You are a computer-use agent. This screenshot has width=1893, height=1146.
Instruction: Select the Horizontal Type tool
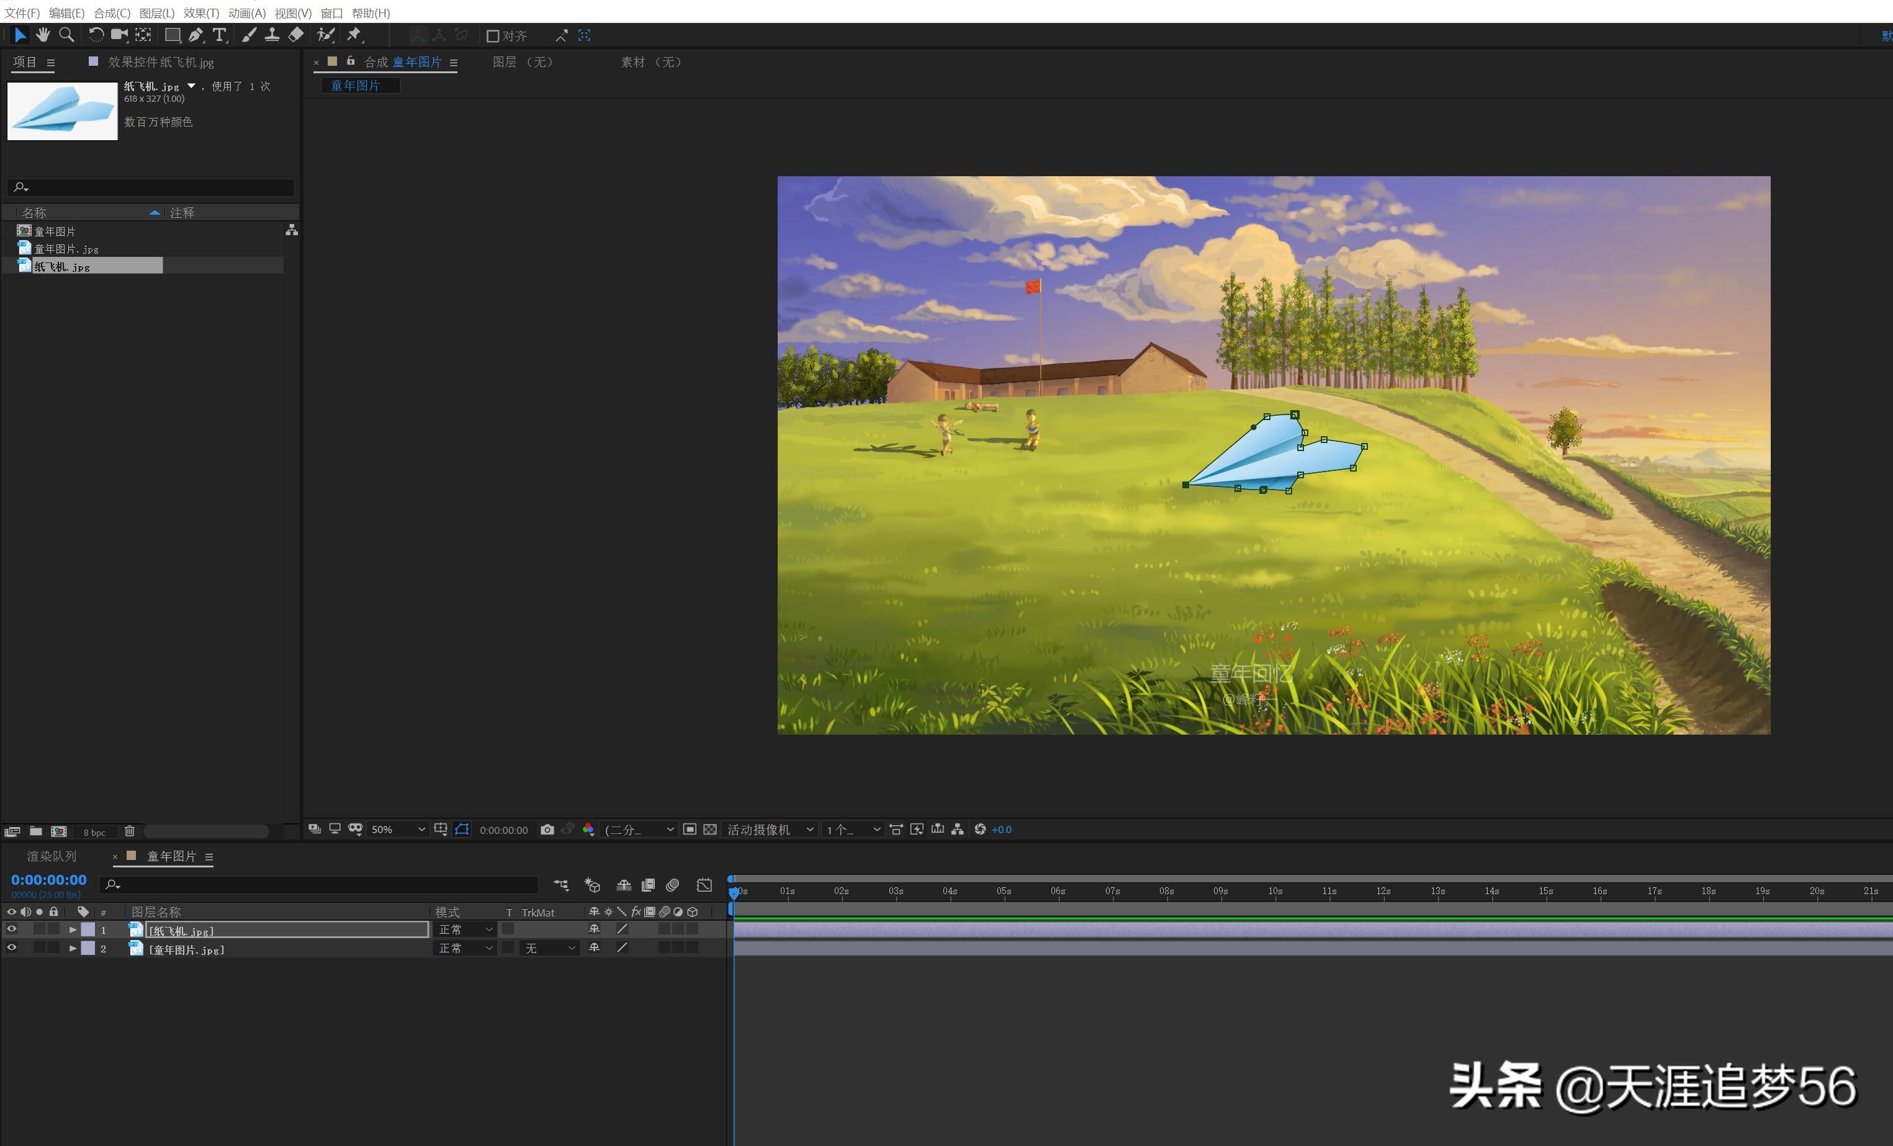click(x=220, y=35)
